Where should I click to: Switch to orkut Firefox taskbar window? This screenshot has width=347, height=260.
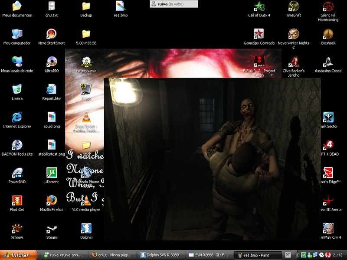click(113, 255)
